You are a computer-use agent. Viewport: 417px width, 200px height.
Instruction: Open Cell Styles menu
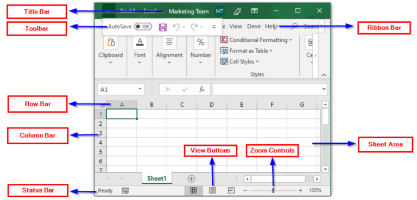click(x=239, y=62)
